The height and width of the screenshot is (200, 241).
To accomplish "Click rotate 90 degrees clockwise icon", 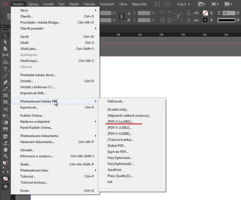I will [x=162, y=13].
